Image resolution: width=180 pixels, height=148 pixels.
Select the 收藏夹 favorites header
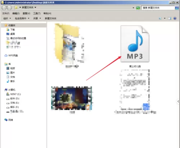[x=12, y=26]
